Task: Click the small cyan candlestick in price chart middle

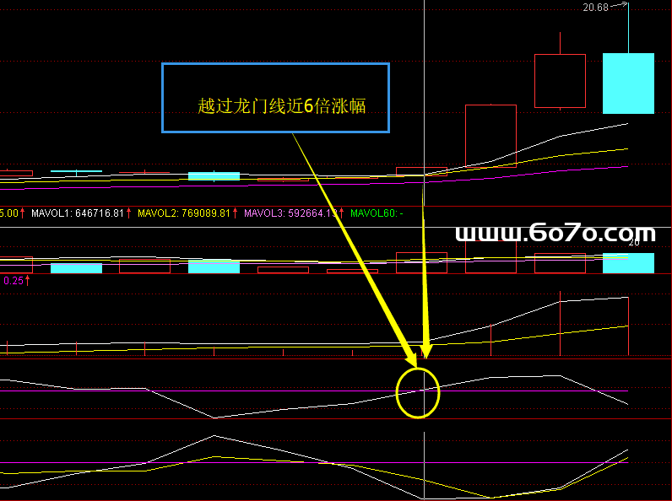Action: click(214, 175)
